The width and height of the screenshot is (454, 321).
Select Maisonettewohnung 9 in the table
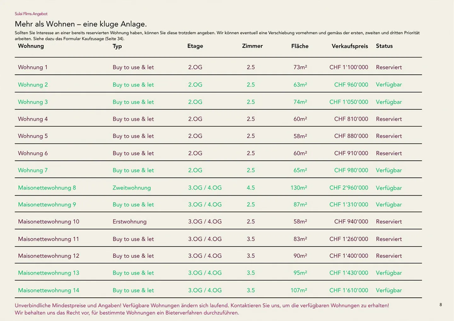pyautogui.click(x=47, y=204)
